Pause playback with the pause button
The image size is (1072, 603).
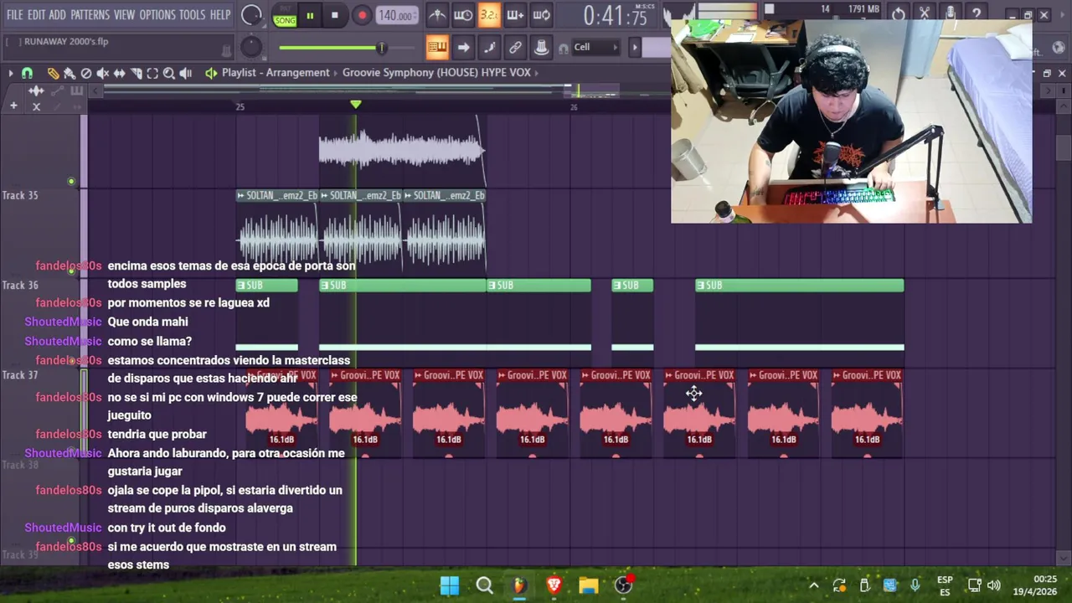310,15
